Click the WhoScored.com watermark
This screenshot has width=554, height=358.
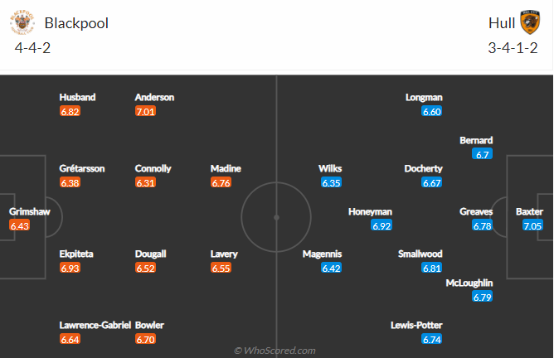(x=275, y=351)
